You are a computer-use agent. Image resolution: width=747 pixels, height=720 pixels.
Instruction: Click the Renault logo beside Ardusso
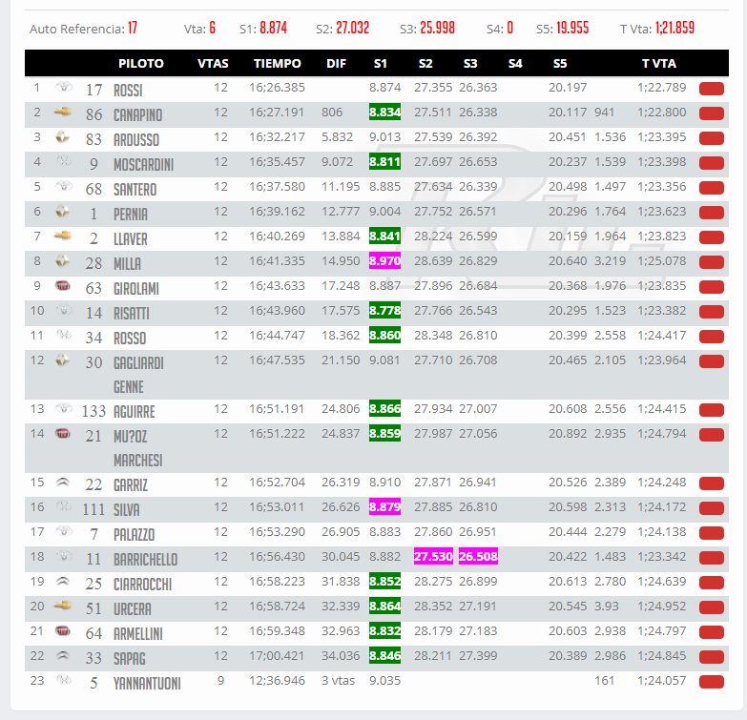click(x=62, y=137)
